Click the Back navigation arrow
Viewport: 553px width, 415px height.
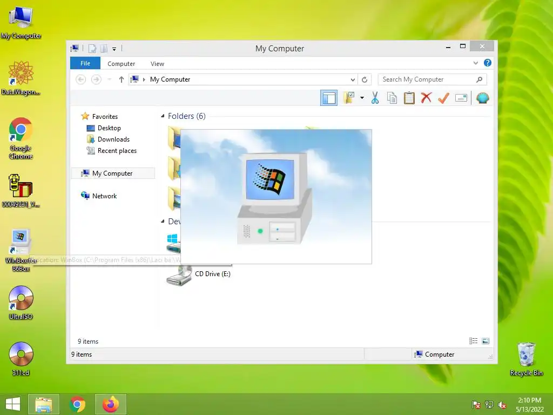pos(81,79)
